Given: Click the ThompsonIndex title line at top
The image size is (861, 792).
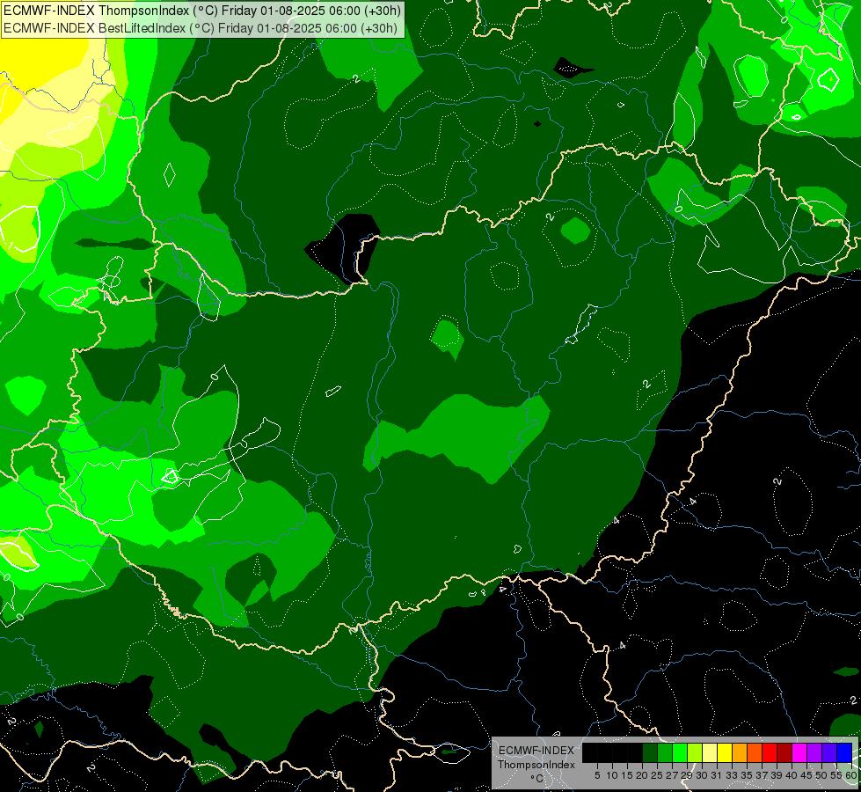Looking at the screenshot, I should click(x=202, y=11).
